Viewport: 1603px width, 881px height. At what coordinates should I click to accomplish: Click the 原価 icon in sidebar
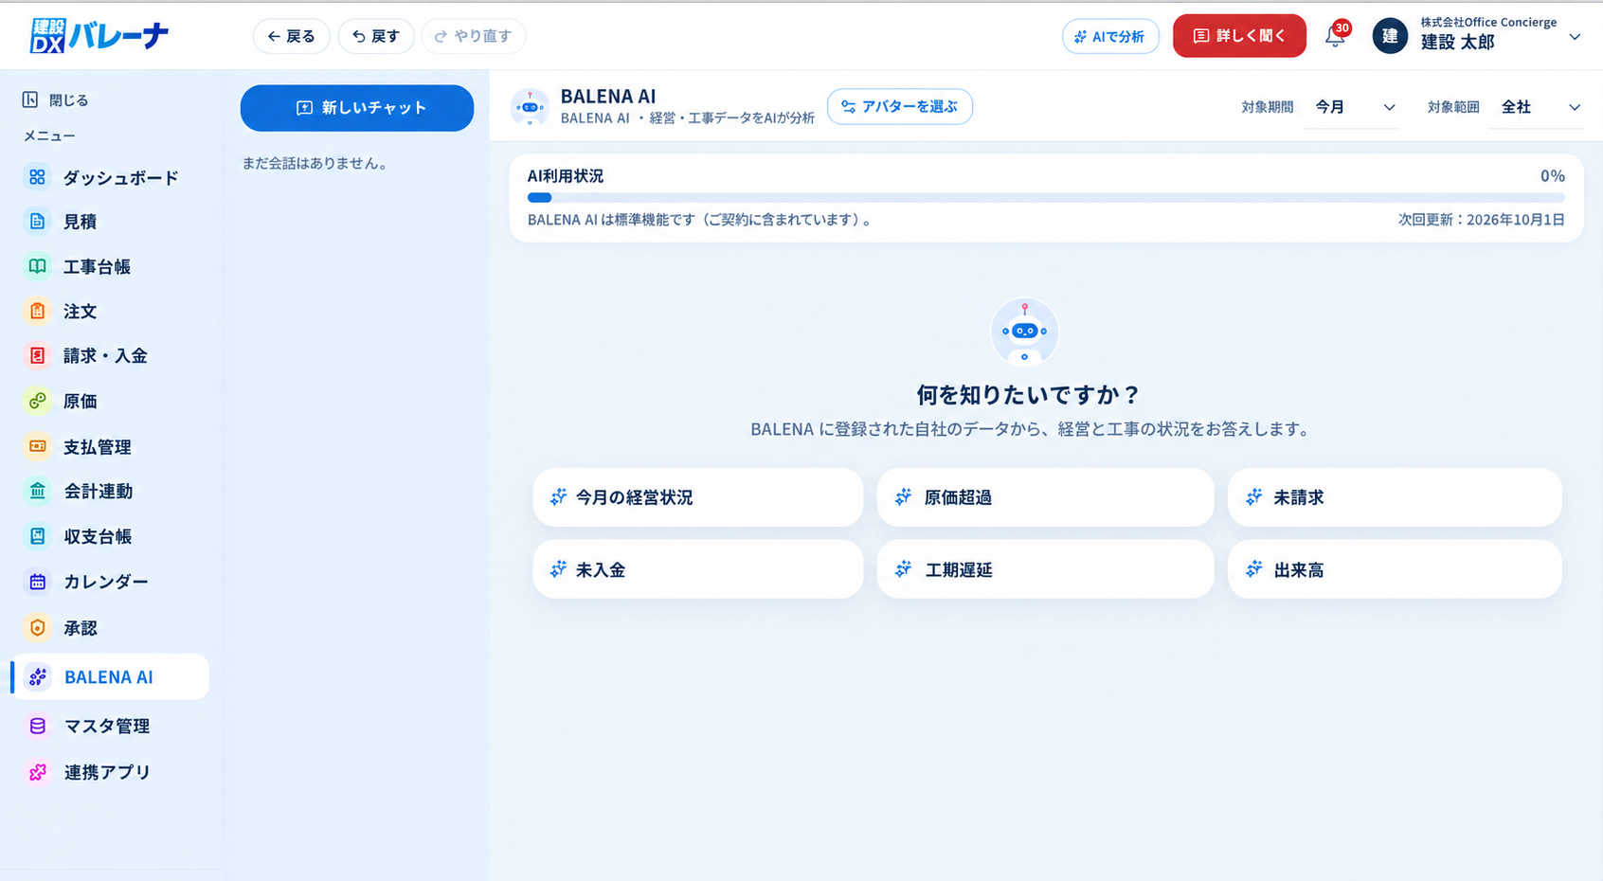click(37, 401)
